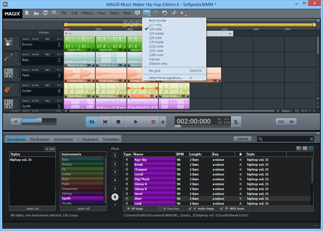Create a new project with the blank-page icon
Screen dimensions: 323x231
coord(27,13)
